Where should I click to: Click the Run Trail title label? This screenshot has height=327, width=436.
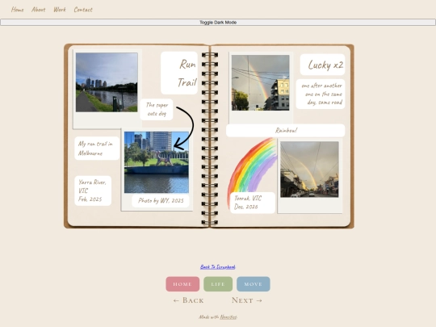point(179,73)
